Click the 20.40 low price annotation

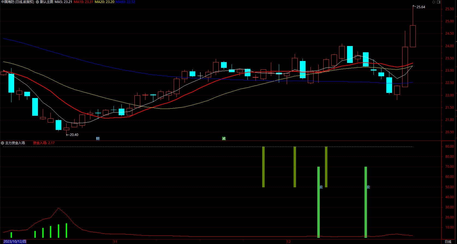pos(74,135)
